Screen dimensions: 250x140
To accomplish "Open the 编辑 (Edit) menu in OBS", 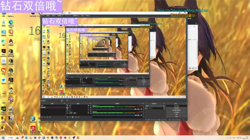I will tap(48, 16).
